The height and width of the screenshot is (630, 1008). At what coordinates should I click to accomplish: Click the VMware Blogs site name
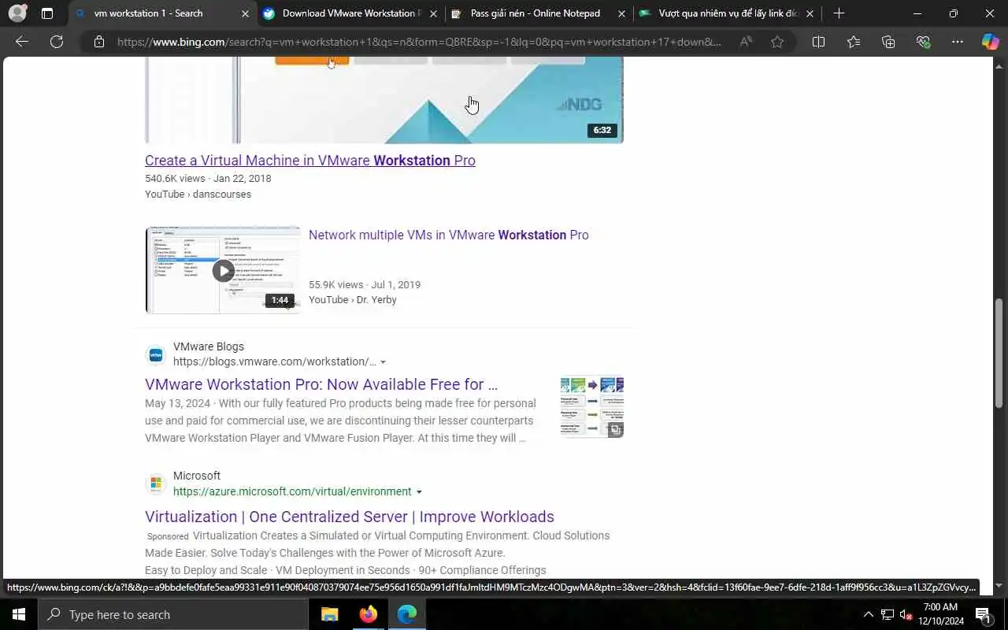tap(209, 346)
